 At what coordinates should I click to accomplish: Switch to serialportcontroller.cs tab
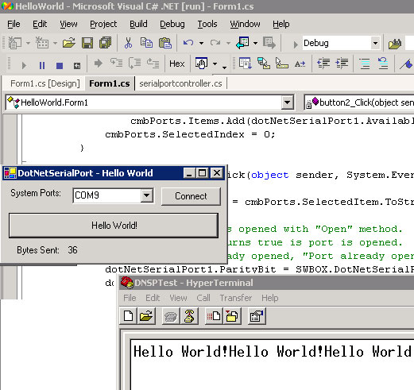pos(180,83)
